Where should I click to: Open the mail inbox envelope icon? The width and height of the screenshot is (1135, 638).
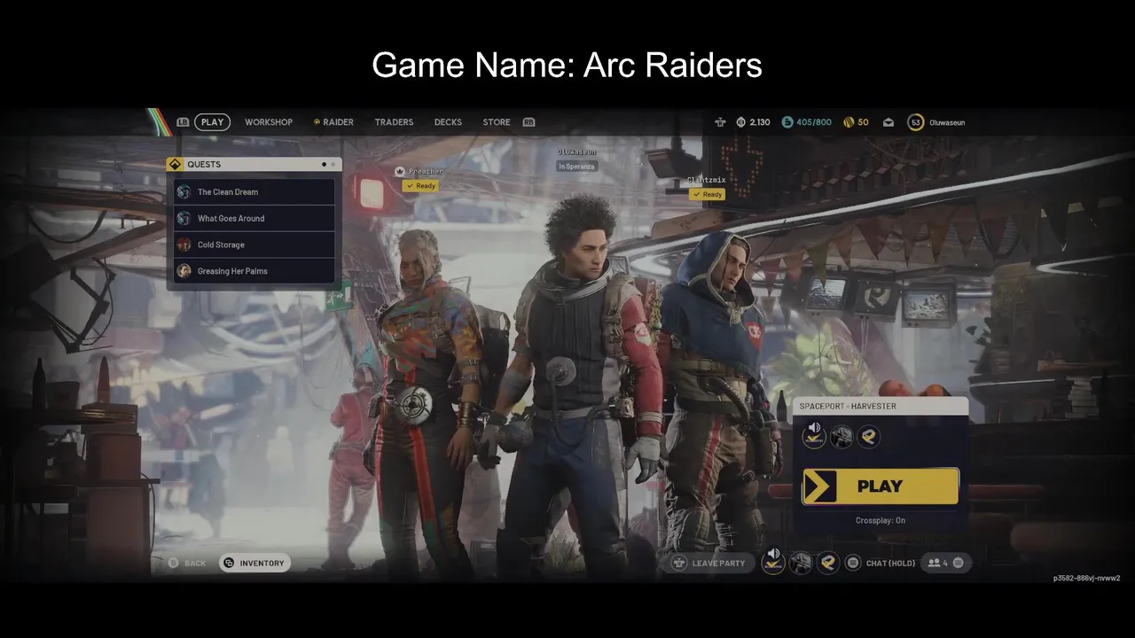point(888,122)
